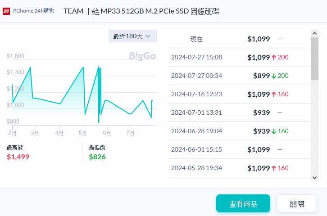The image size is (327, 216).
Task: Click the chart's lowest price dip near 6月
Action: pos(99,122)
